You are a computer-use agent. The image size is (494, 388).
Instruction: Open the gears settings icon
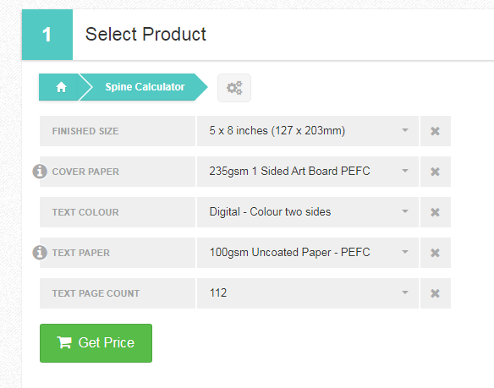pyautogui.click(x=234, y=88)
